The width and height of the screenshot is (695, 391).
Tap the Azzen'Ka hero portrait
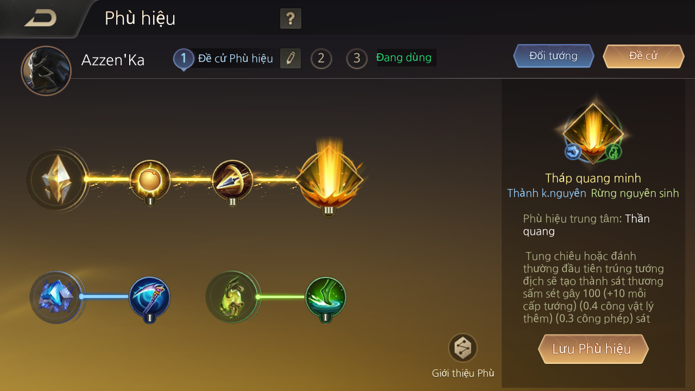pos(46,71)
